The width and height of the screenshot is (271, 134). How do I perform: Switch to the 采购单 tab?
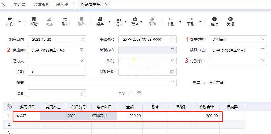(x=62, y=5)
